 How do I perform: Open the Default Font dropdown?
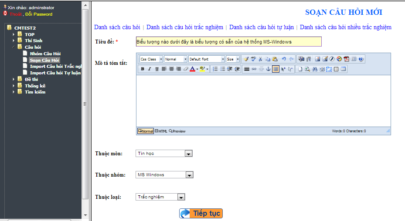[x=207, y=59]
